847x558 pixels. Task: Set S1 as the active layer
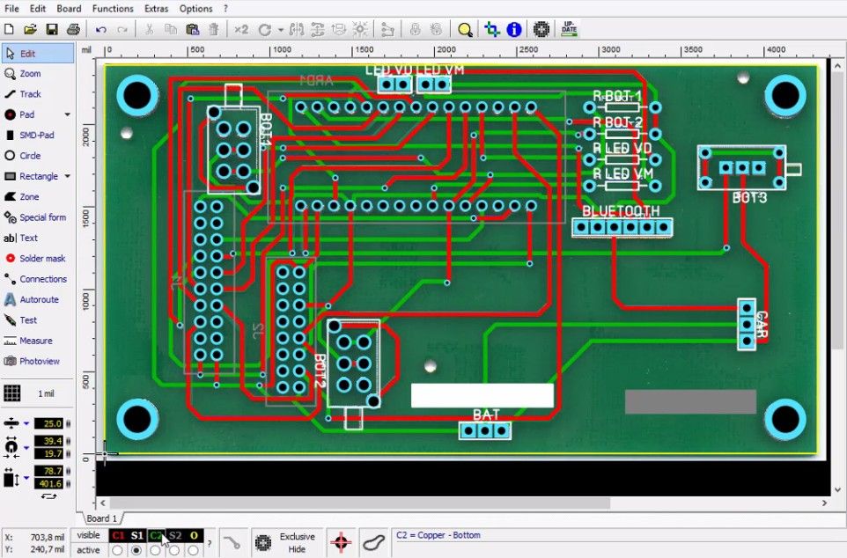point(136,550)
